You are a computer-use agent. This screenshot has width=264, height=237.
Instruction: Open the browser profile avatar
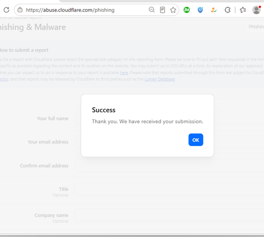(x=257, y=10)
